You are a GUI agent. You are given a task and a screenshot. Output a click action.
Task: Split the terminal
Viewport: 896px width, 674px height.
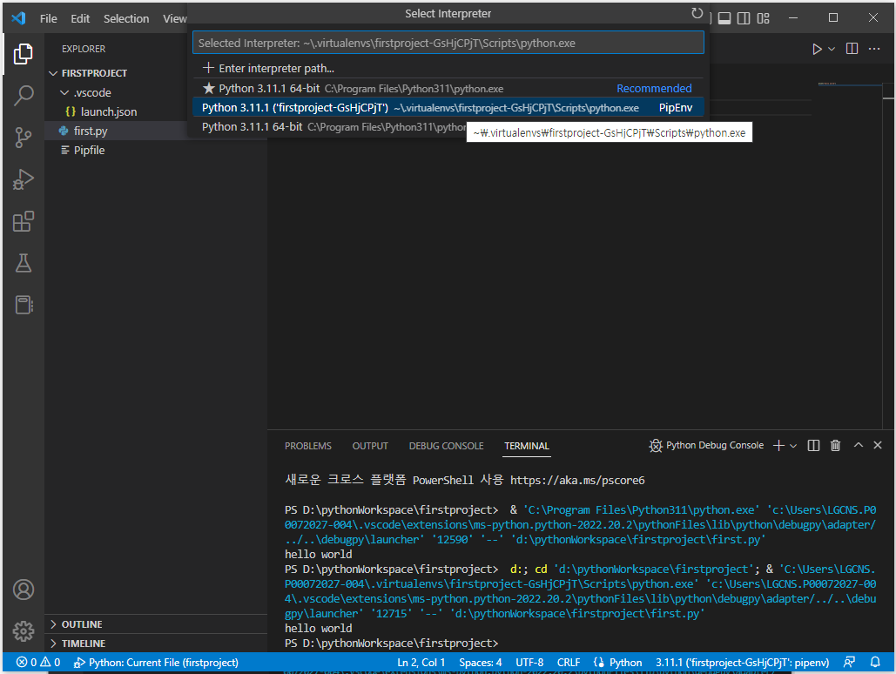[813, 445]
